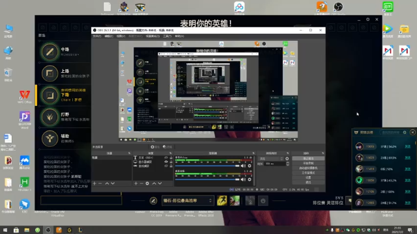Pop out the scene transitions dock panel
Viewport: 417px width, 234px height.
tap(287, 153)
